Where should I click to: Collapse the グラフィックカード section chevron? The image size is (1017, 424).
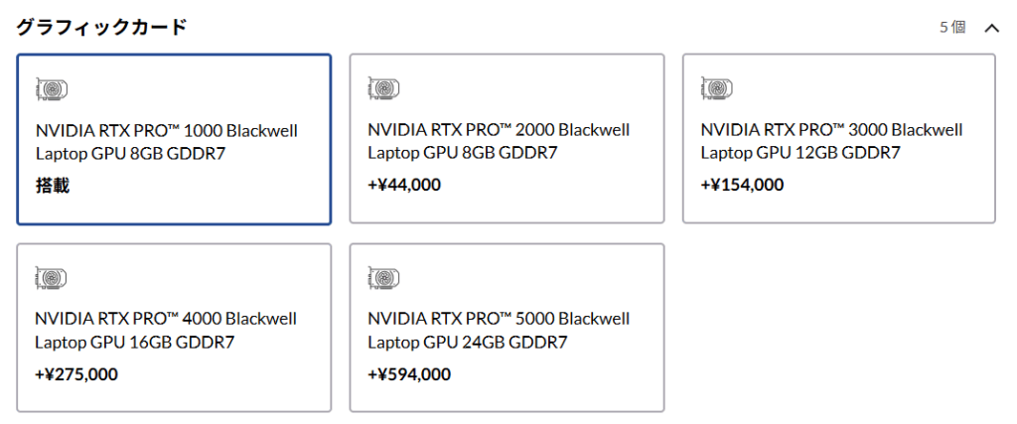click(x=991, y=28)
